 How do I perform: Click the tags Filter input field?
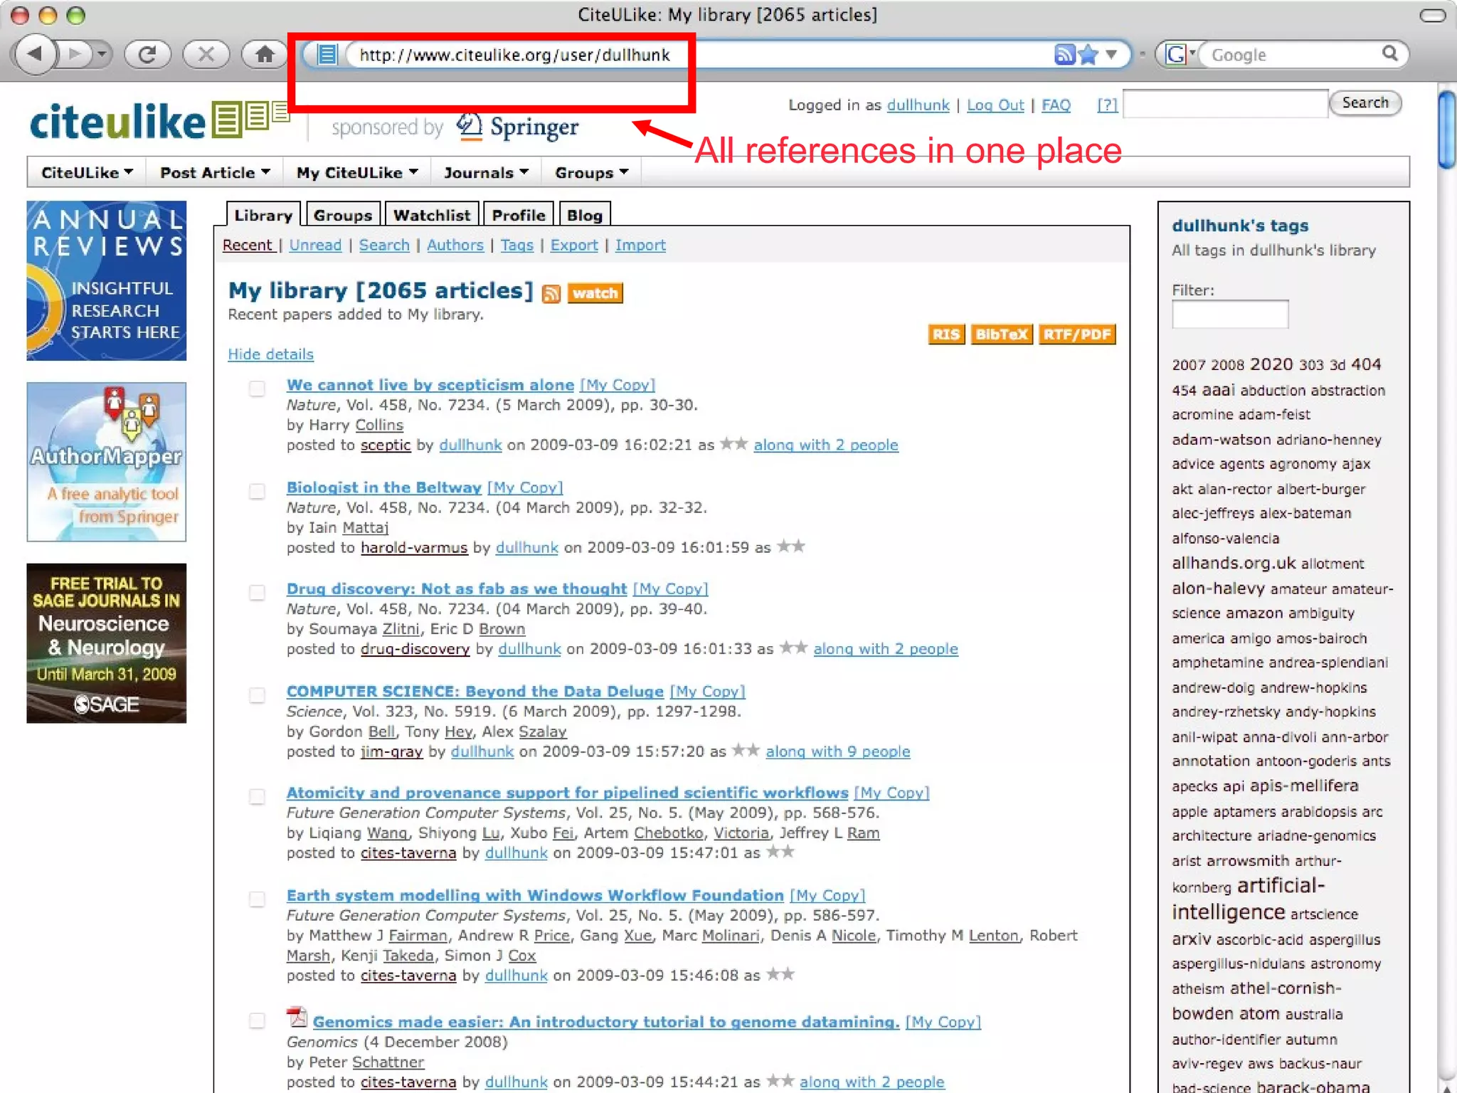point(1229,315)
